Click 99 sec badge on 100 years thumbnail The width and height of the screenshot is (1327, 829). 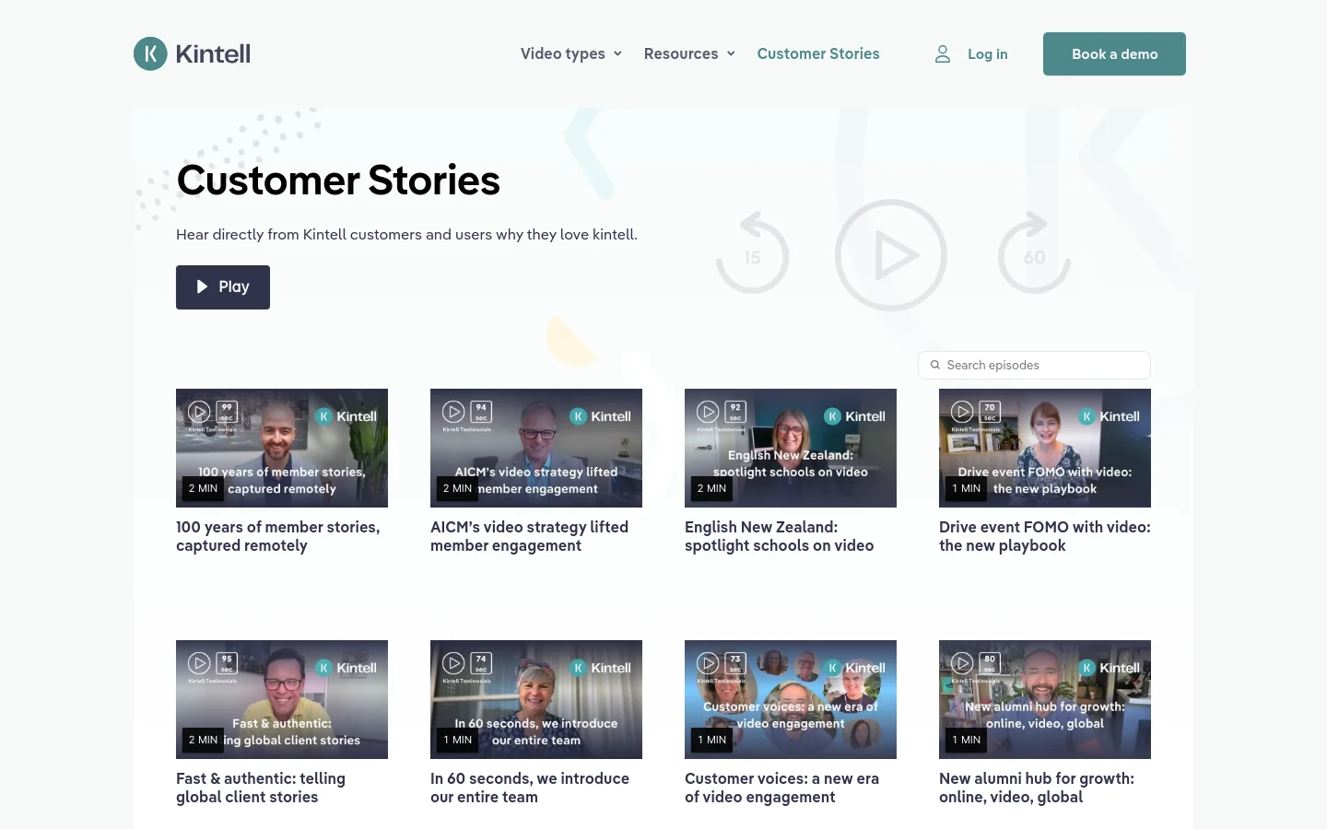[227, 412]
